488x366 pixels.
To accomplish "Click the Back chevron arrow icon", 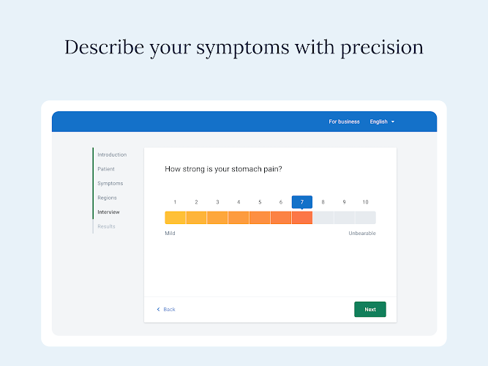I will click(158, 310).
